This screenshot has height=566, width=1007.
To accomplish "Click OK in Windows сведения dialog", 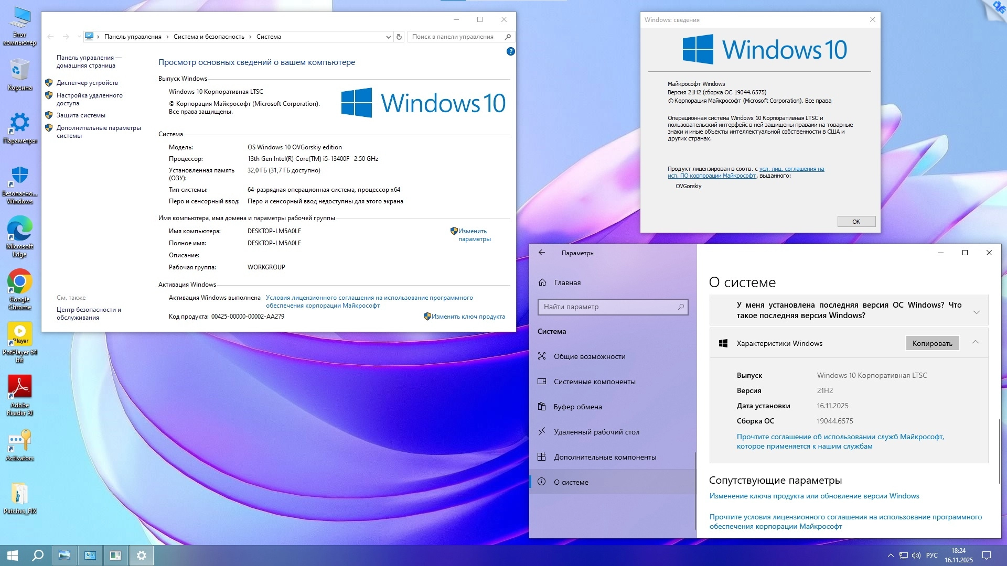I will 856,222.
